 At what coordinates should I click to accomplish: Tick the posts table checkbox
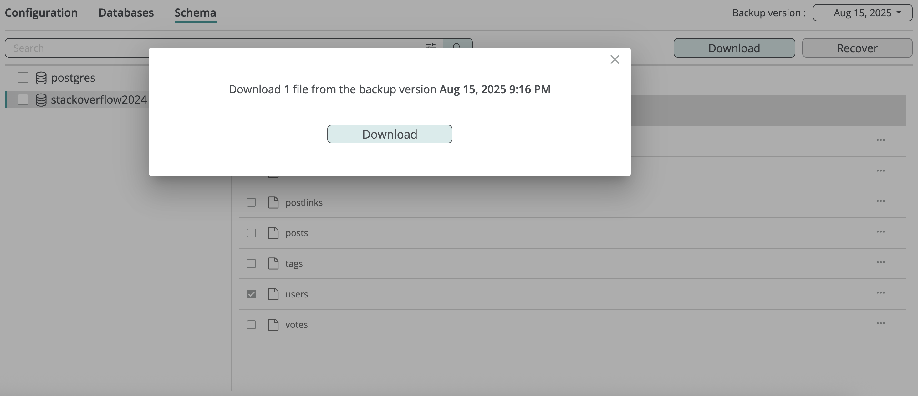click(x=251, y=233)
